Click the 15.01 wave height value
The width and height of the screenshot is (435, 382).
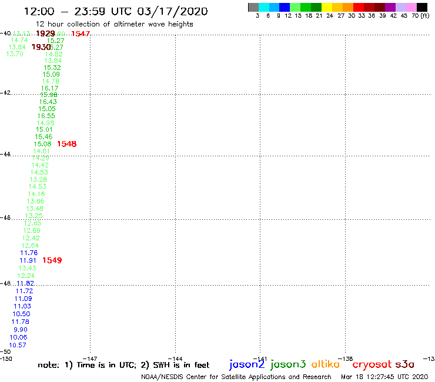click(x=44, y=129)
